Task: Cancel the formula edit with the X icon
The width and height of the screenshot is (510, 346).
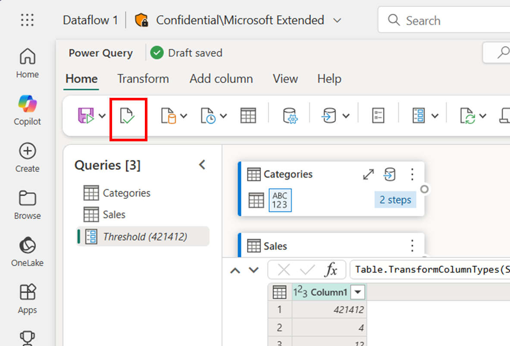Action: 284,270
